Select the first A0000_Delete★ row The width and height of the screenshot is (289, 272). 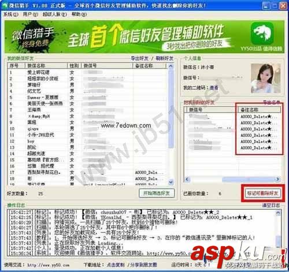coord(232,117)
